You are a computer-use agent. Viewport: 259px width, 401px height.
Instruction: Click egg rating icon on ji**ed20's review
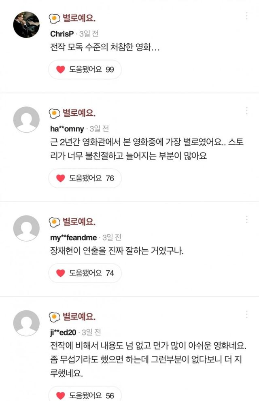54,316
